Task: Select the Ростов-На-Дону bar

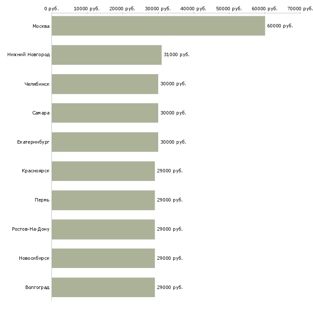Action: (x=103, y=229)
